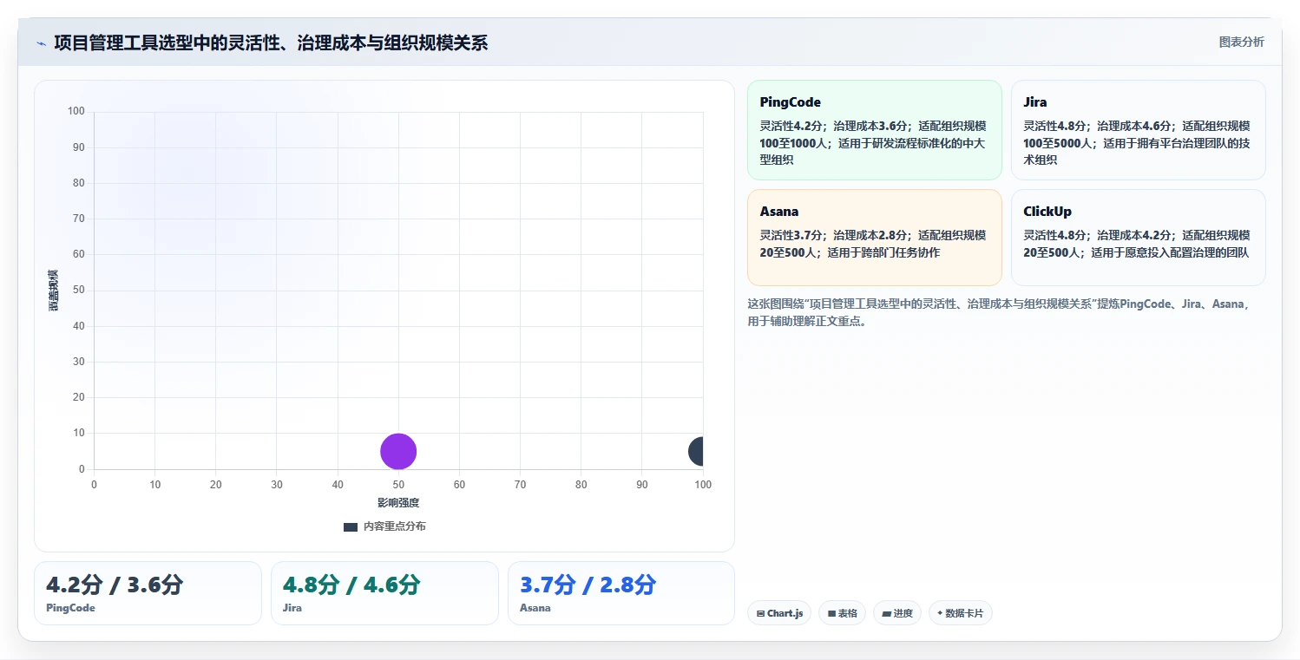Click the 数据卡片 sparkle icon
The width and height of the screenshot is (1300, 660).
tap(940, 613)
